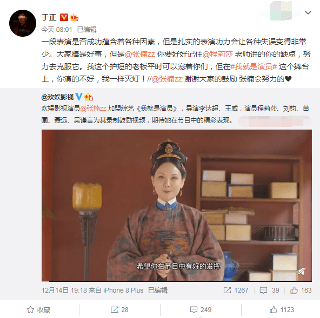320x318 pixels.
Task: Open the first @张楠zz mention
Action: pyautogui.click(x=140, y=54)
